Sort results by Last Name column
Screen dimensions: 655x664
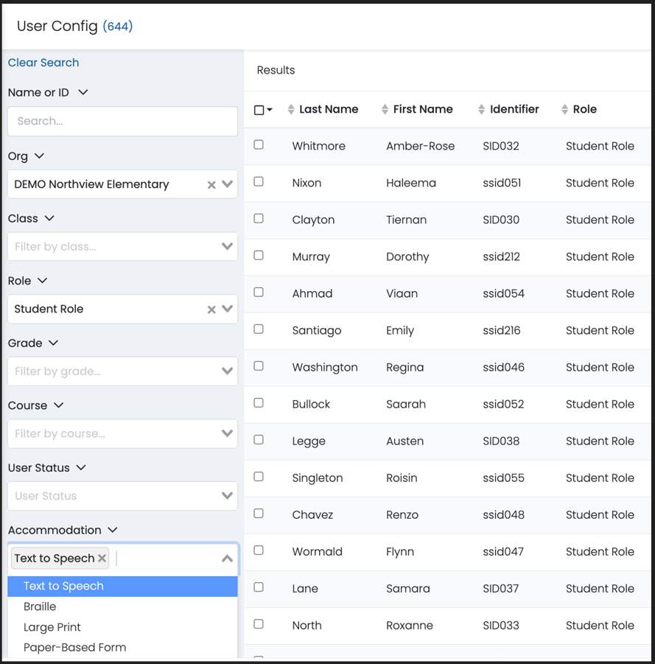[328, 109]
